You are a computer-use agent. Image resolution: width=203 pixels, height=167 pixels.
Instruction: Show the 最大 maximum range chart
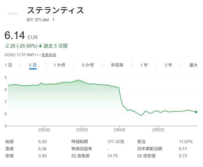[193, 65]
